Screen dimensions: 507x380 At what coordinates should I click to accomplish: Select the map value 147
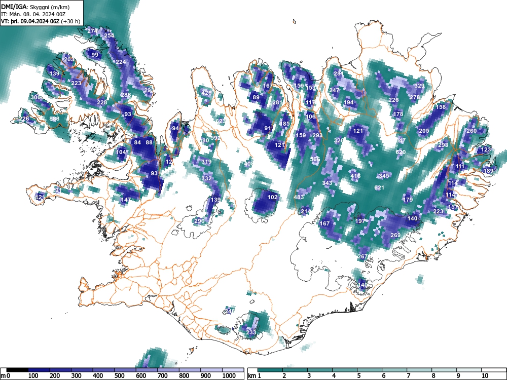pyautogui.click(x=126, y=200)
